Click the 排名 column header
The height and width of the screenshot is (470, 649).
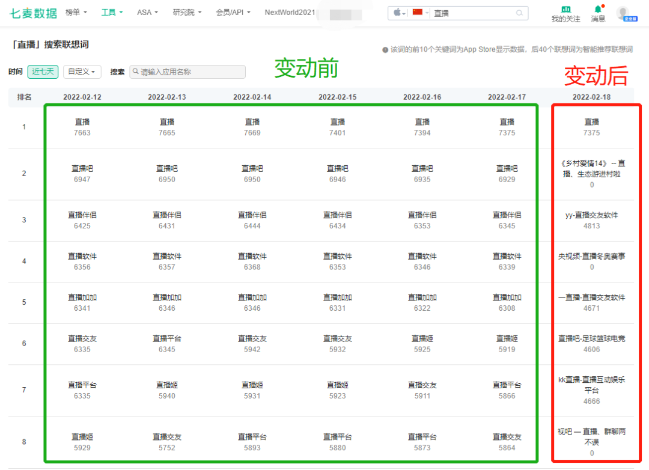point(24,97)
